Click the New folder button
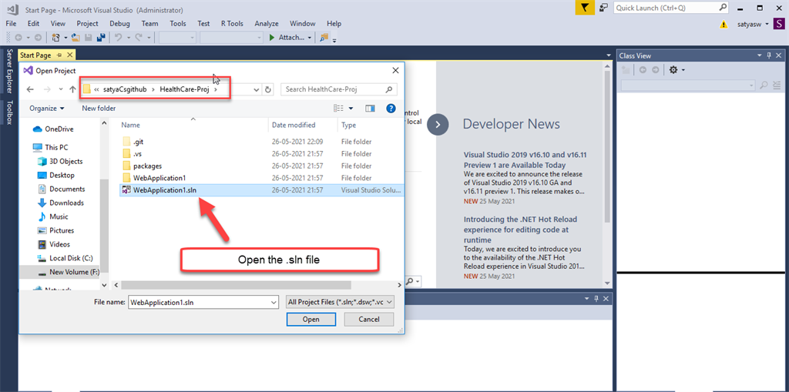Image resolution: width=789 pixels, height=392 pixels. 99,108
